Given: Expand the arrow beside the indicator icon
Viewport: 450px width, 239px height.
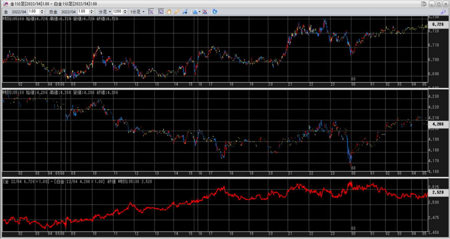Looking at the screenshot, I should [200, 11].
